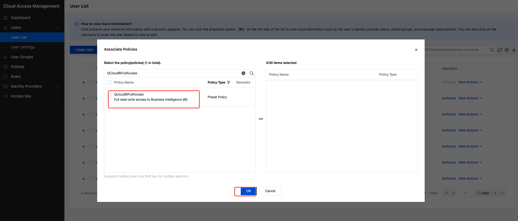Screen dimensions: 518x221
Task: Refresh the user list with the refresh icon
Action: pos(500,50)
